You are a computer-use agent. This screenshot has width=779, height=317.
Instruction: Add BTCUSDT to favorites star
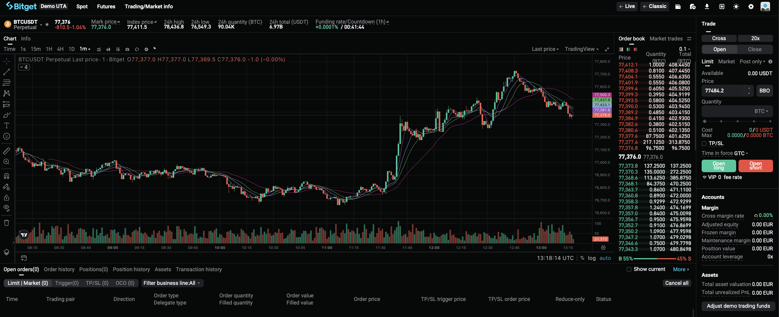click(x=47, y=24)
